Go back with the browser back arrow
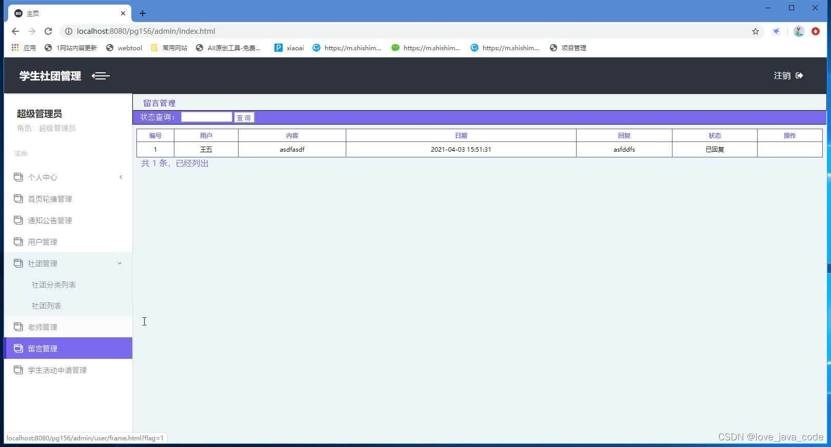 pos(15,31)
